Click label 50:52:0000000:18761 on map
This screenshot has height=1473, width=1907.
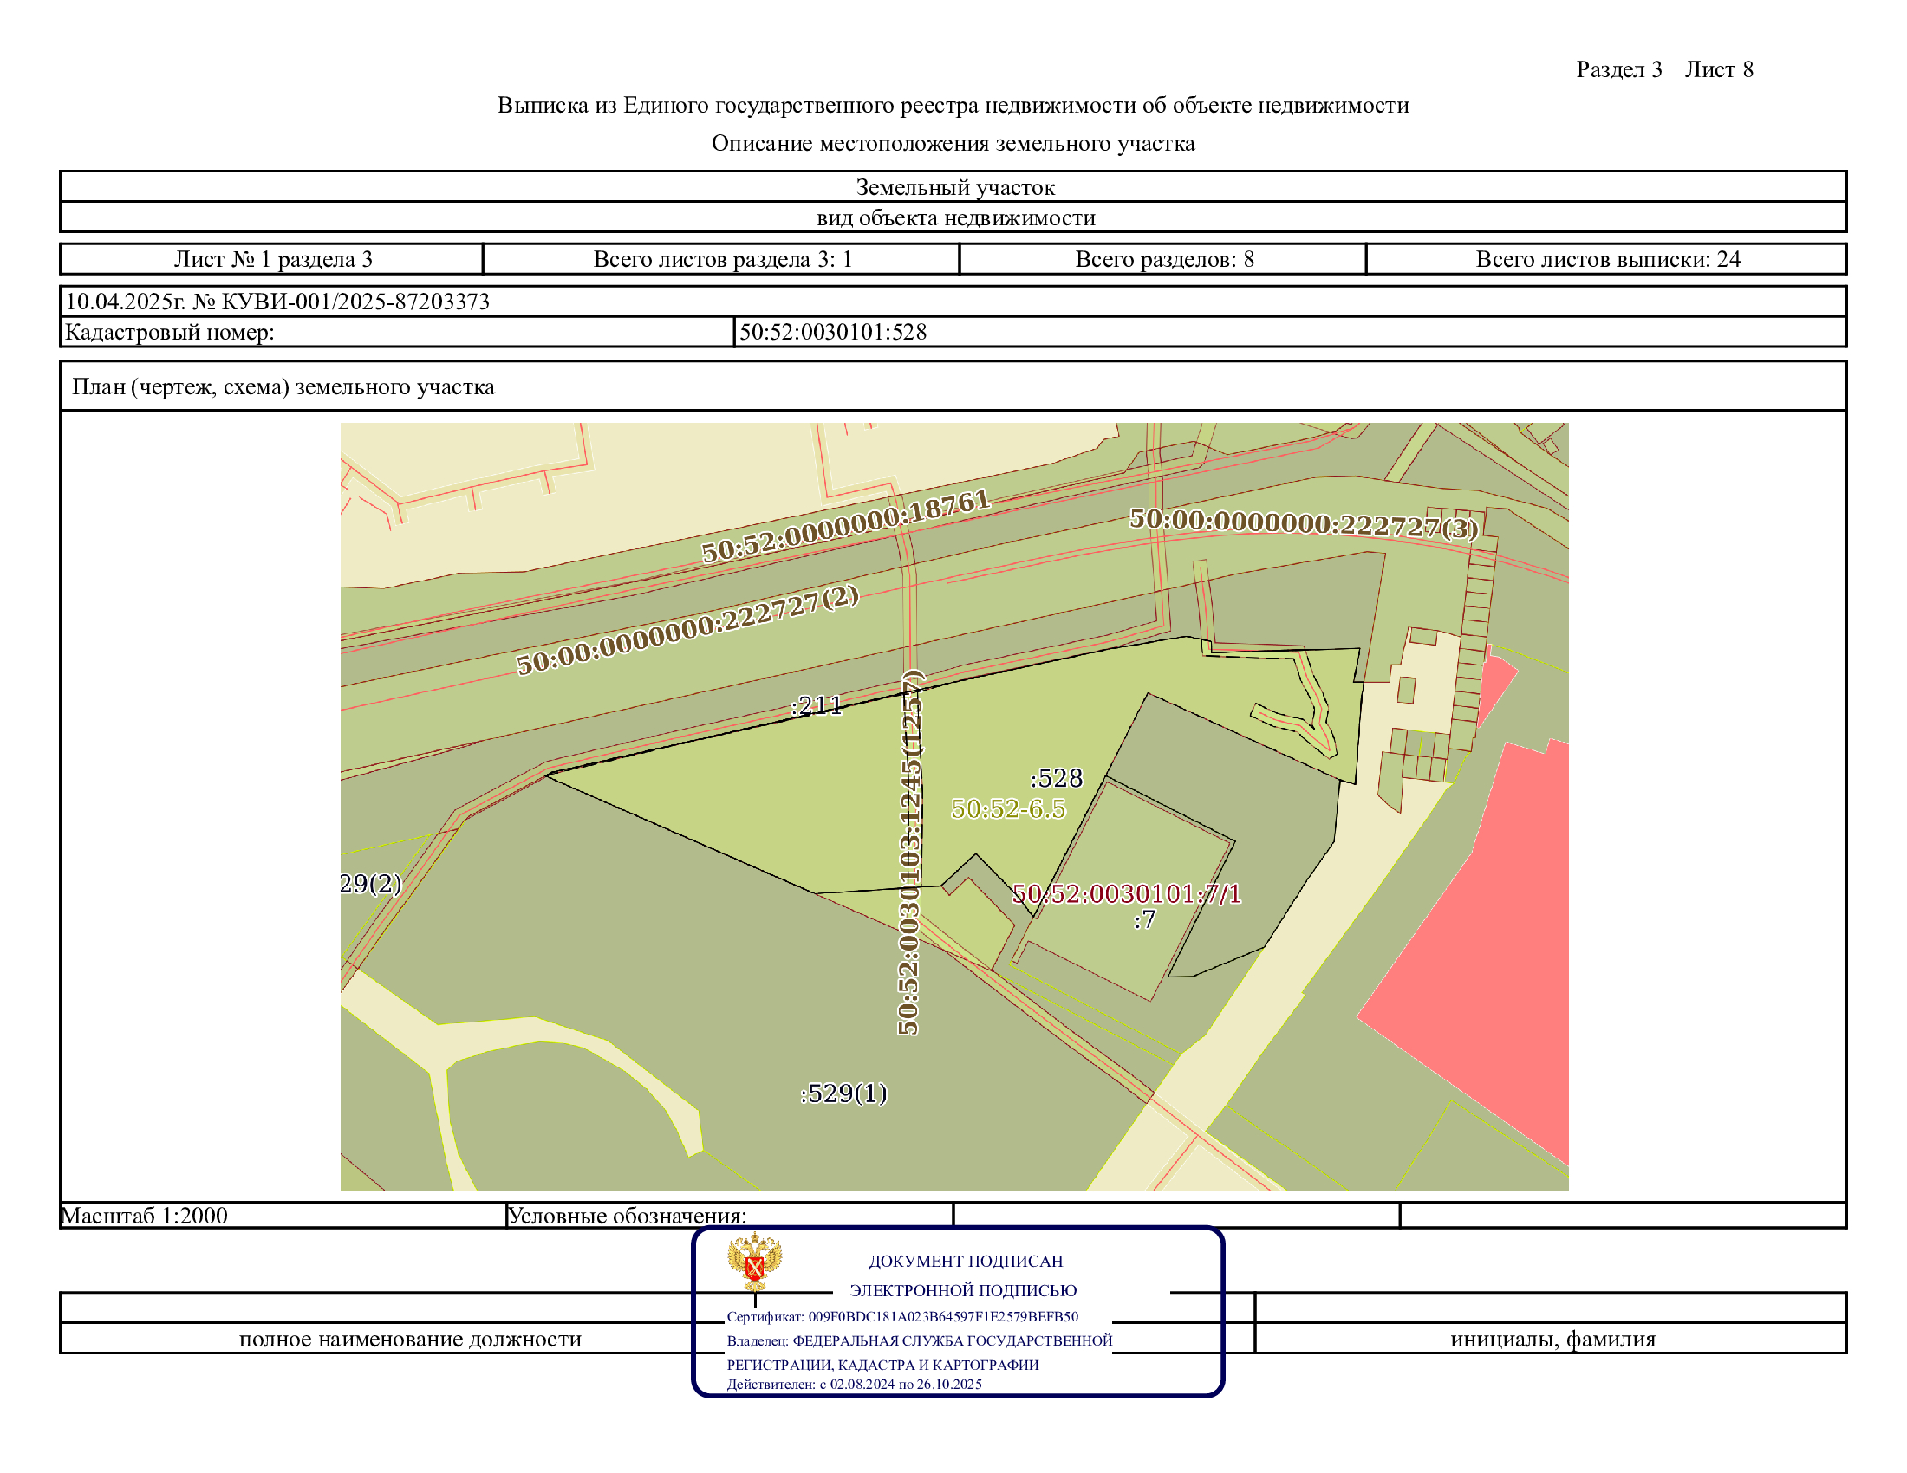[845, 525]
